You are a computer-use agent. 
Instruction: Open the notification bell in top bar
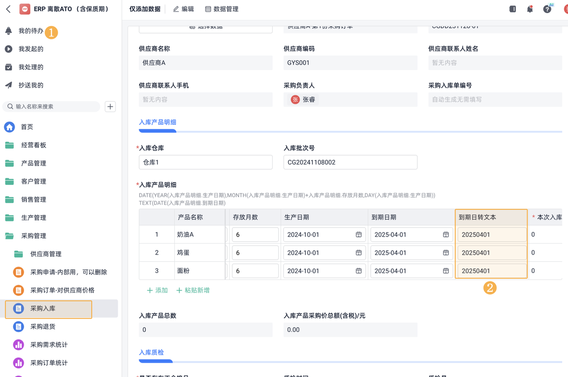(530, 9)
